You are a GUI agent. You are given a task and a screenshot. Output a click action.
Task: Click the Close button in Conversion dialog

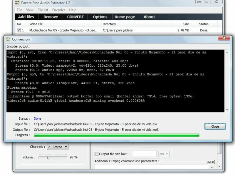(x=215, y=126)
